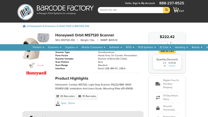Click Contact for 4+ quantity discount
Viewport: 208px width, 117px height.
coord(172,66)
